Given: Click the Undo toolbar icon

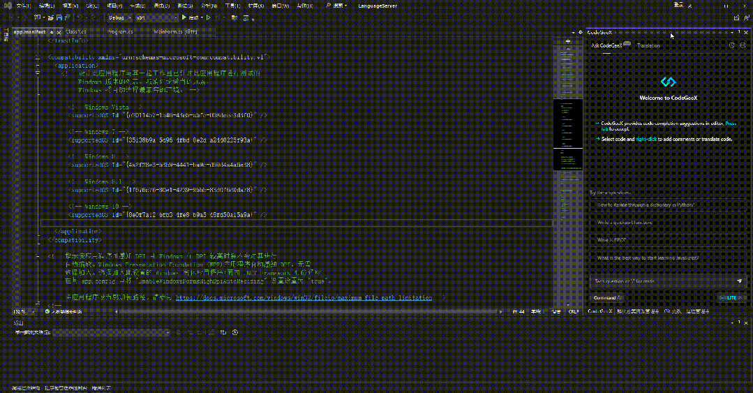Looking at the screenshot, I should 81,17.
